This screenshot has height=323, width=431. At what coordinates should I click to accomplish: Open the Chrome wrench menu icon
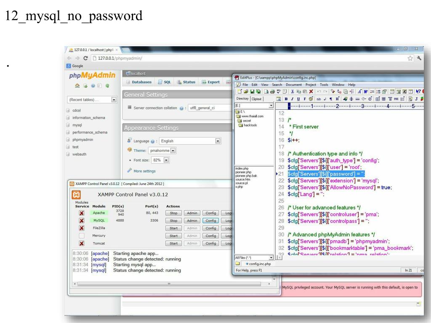click(x=419, y=58)
